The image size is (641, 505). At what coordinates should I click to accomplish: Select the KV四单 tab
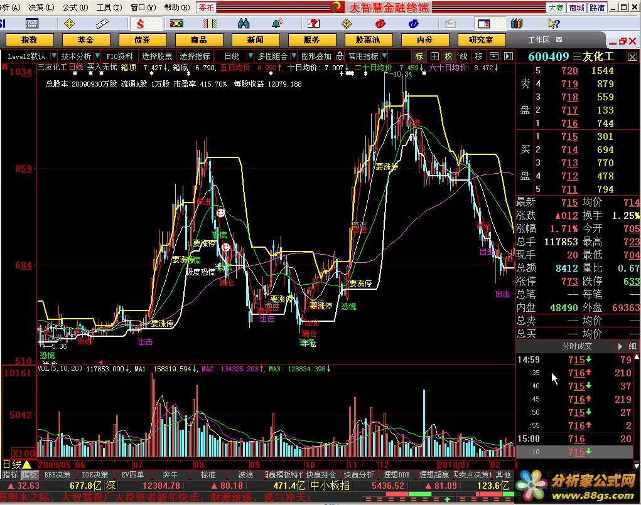(x=132, y=475)
